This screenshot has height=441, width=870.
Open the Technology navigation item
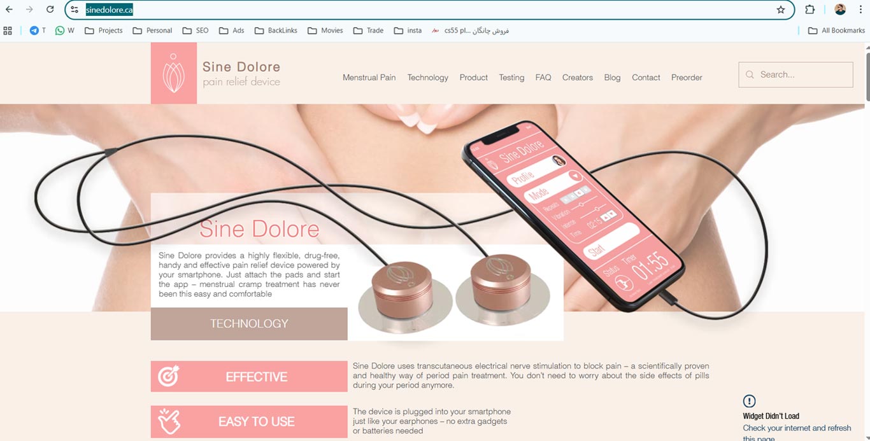(427, 78)
